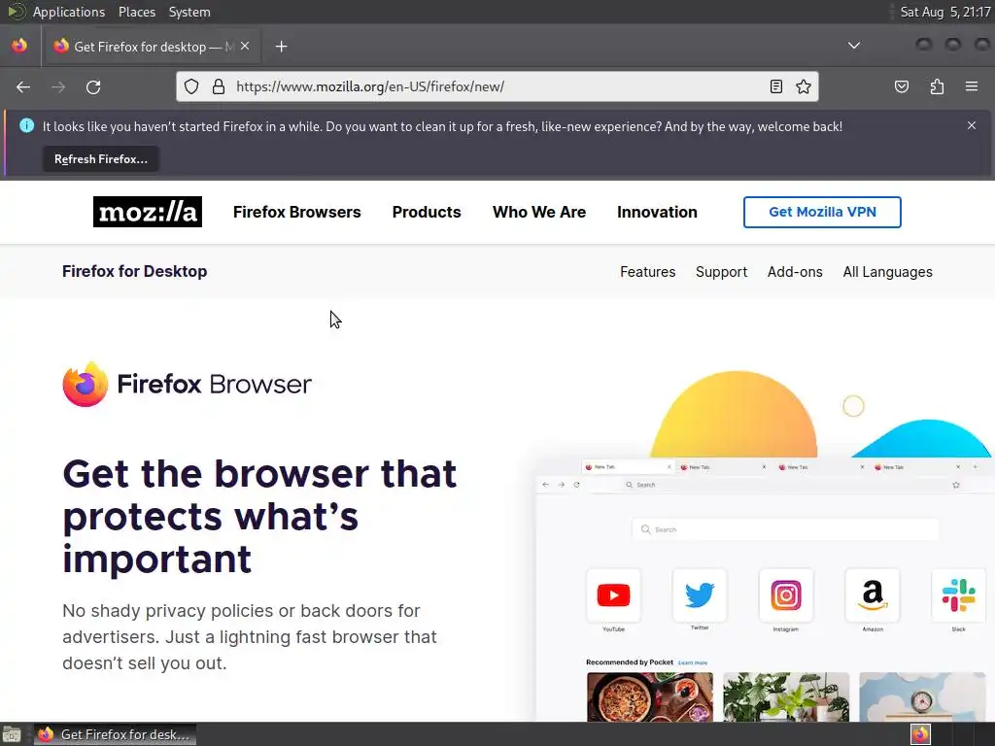The width and height of the screenshot is (995, 746).
Task: Dismiss the refresh notification bar
Action: 972,125
